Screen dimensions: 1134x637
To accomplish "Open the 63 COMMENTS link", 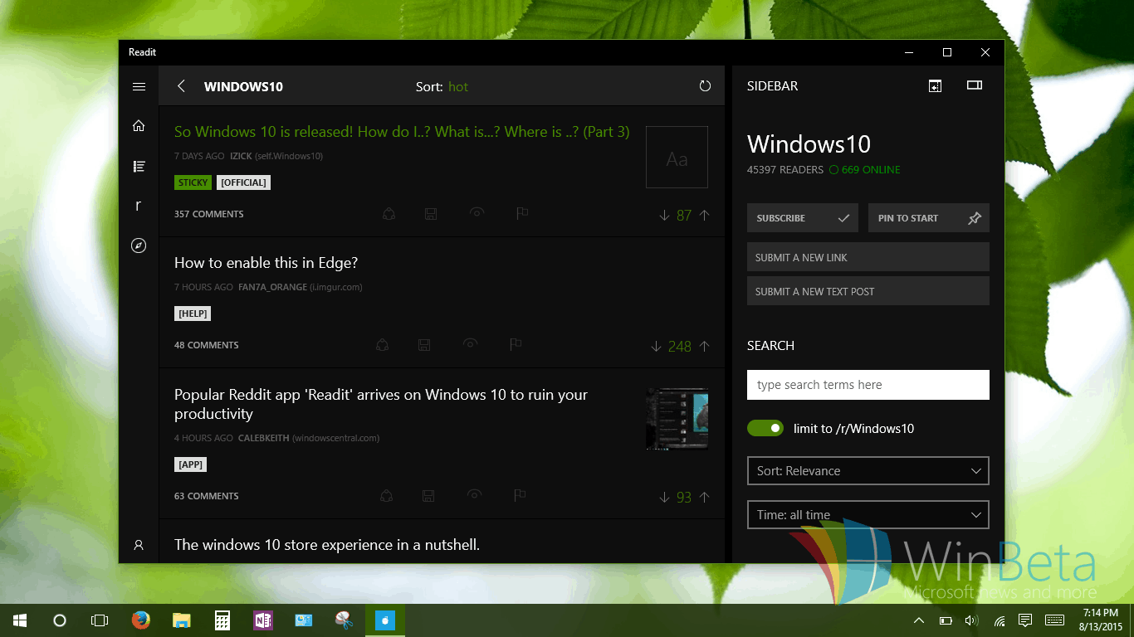I will click(x=207, y=496).
